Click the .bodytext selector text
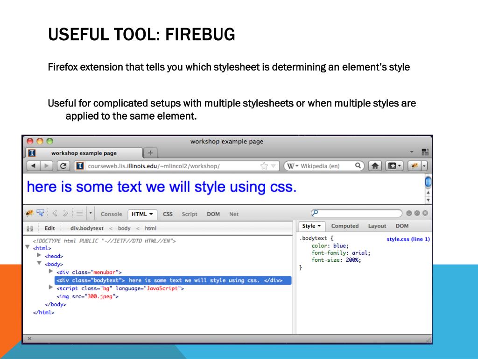 314,238
